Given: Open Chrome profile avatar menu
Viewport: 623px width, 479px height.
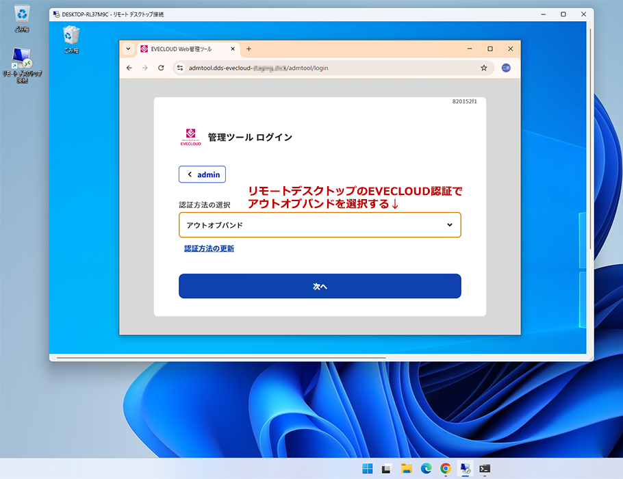Looking at the screenshot, I should 506,68.
